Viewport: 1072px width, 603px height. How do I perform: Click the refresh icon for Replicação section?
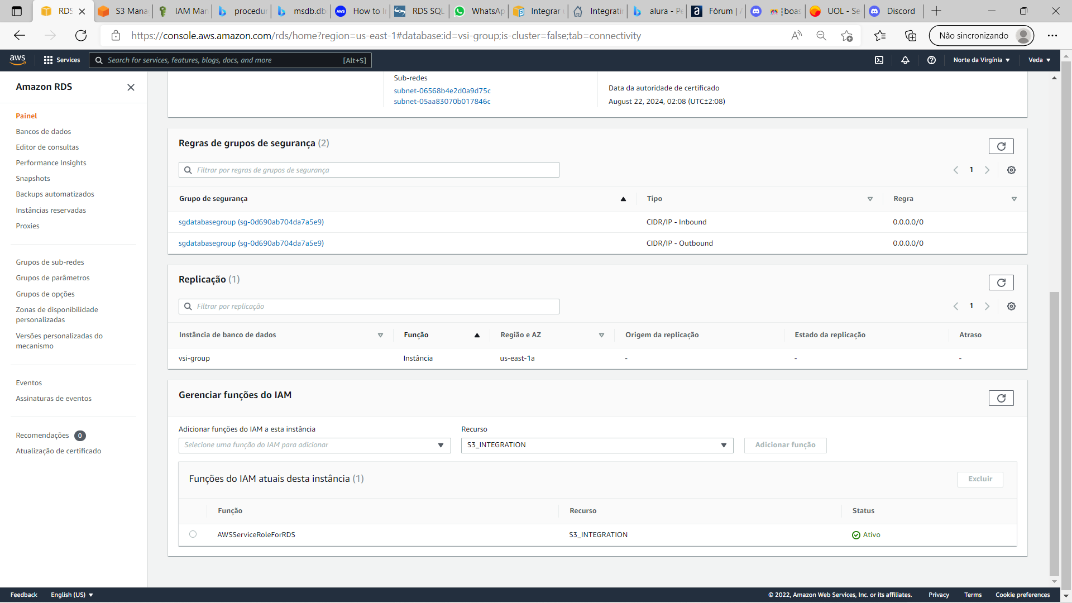coord(1001,283)
